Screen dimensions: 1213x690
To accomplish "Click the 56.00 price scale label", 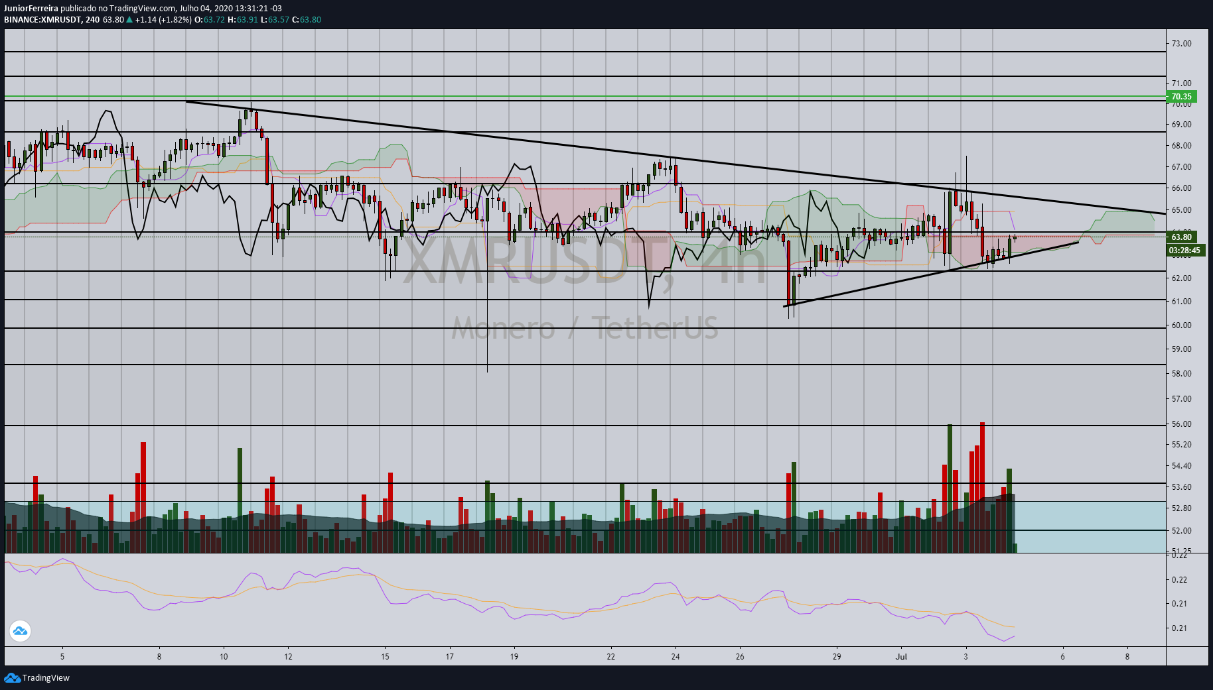I will point(1181,424).
